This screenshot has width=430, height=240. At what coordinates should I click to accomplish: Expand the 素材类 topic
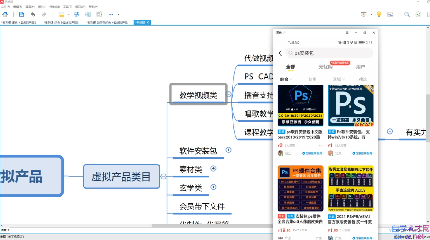214,168
